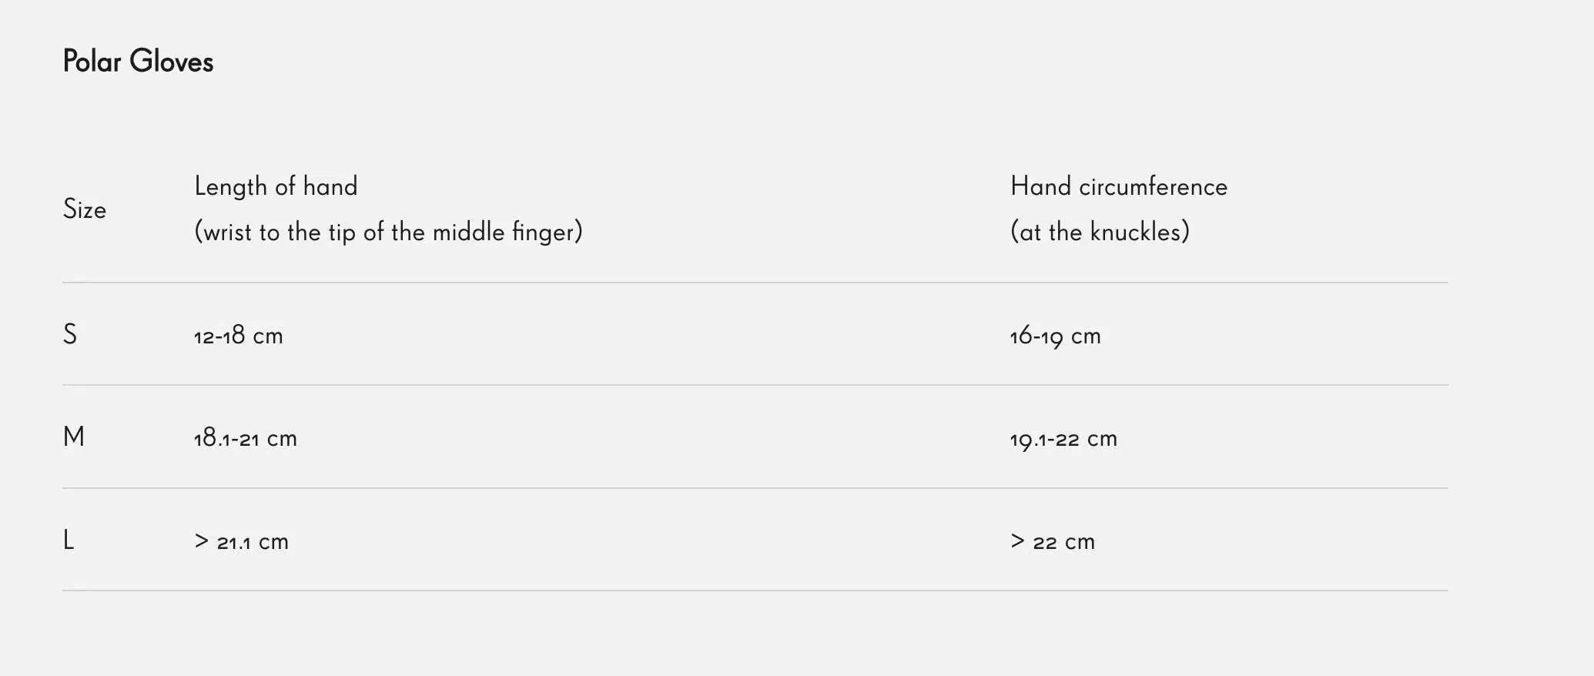Click the > 21.1 cm hand length value
The image size is (1594, 676).
point(241,542)
